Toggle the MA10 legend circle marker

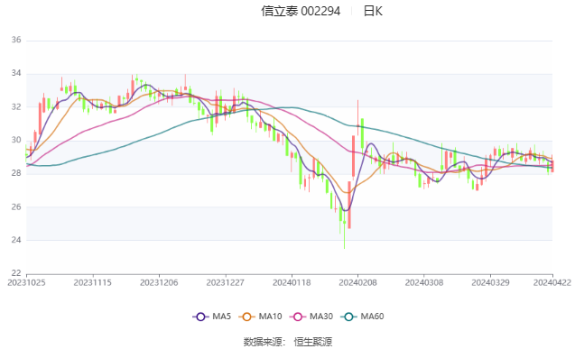coord(246,317)
